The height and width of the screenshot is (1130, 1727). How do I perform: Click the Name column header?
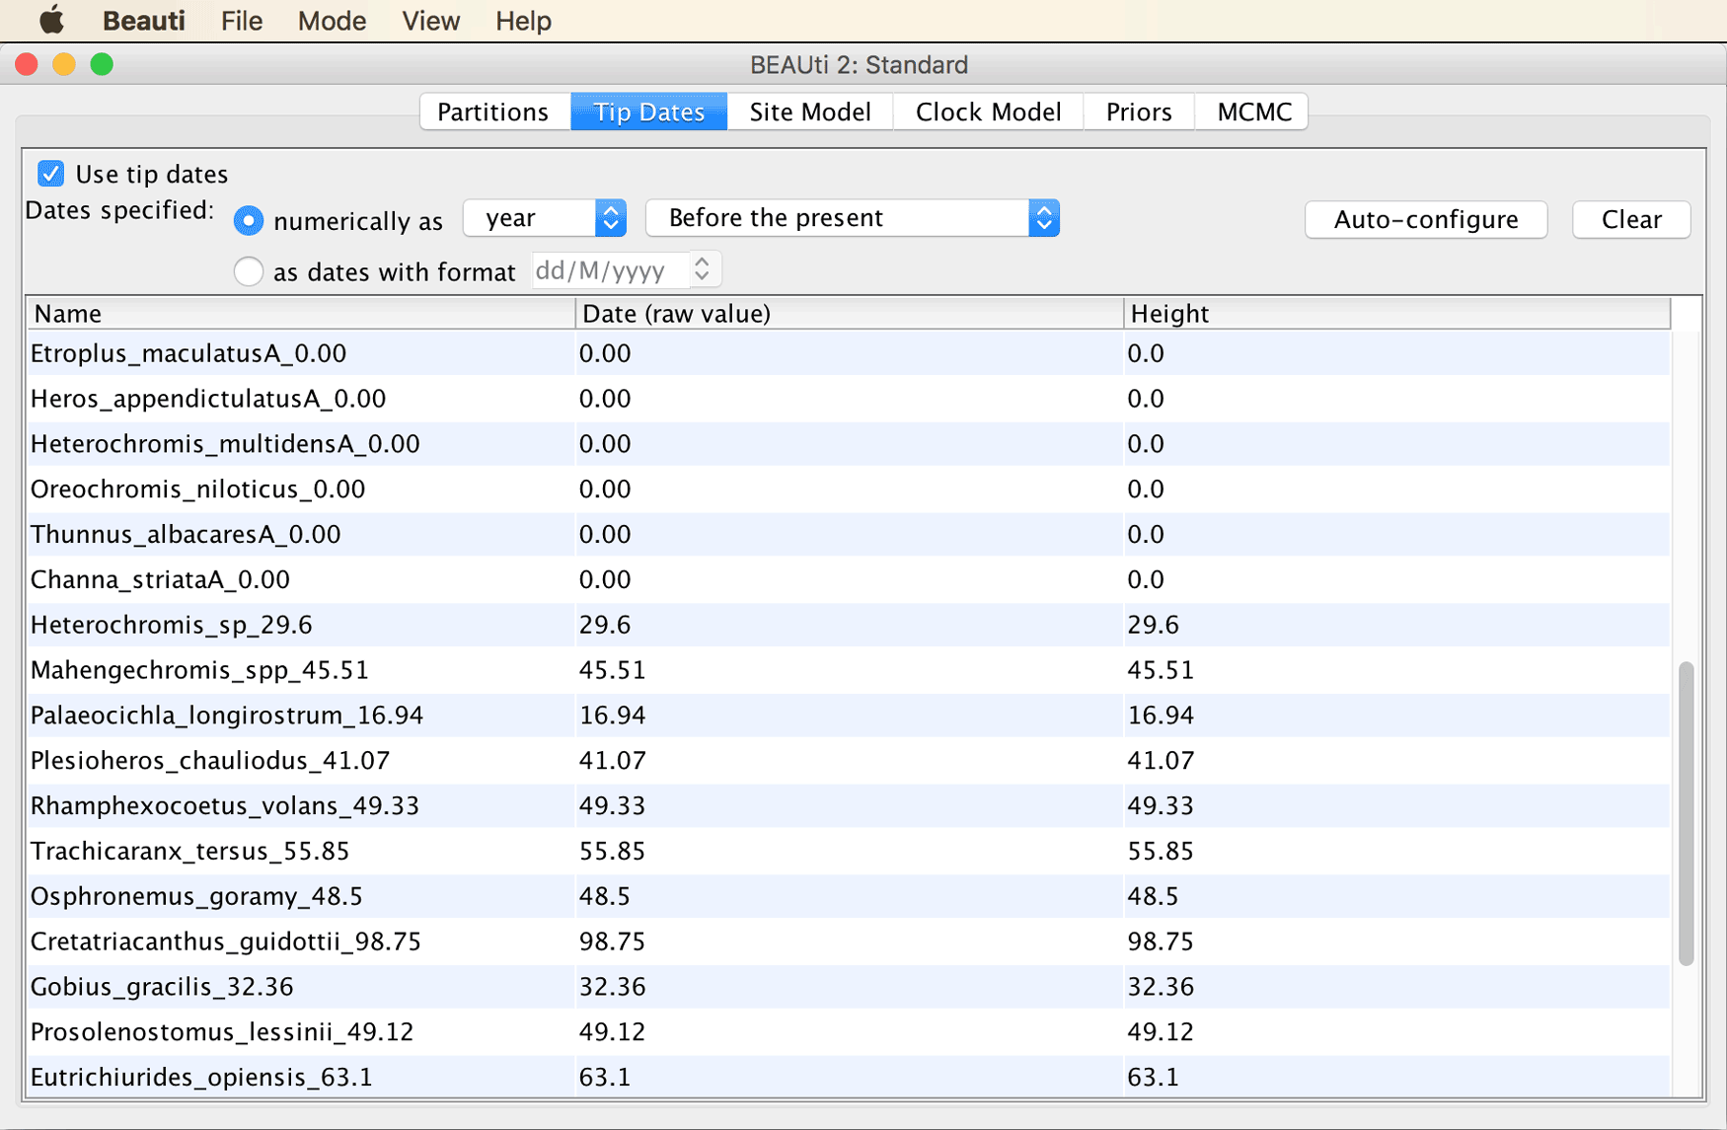pyautogui.click(x=300, y=313)
